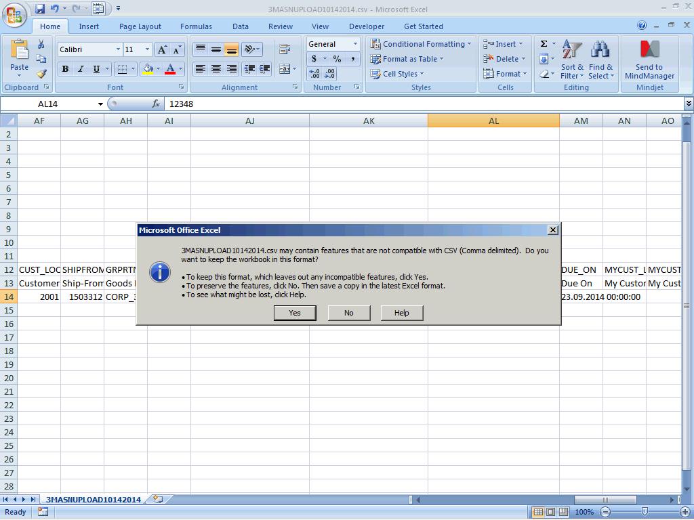694x520 pixels.
Task: Click No in the Excel dialog
Action: [x=349, y=313]
